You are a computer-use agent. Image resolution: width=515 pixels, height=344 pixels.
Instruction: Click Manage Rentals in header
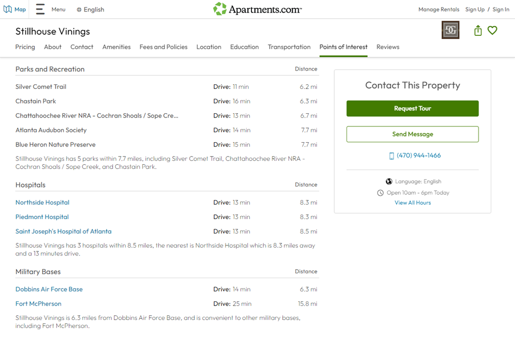pyautogui.click(x=438, y=9)
